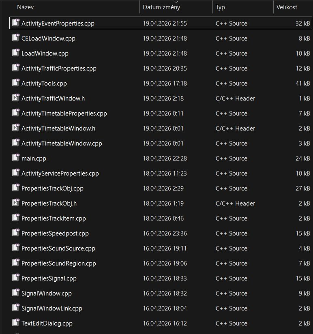This screenshot has width=313, height=334.
Task: Toggle the sort arrow above Datum změny
Action: tap(176, 2)
